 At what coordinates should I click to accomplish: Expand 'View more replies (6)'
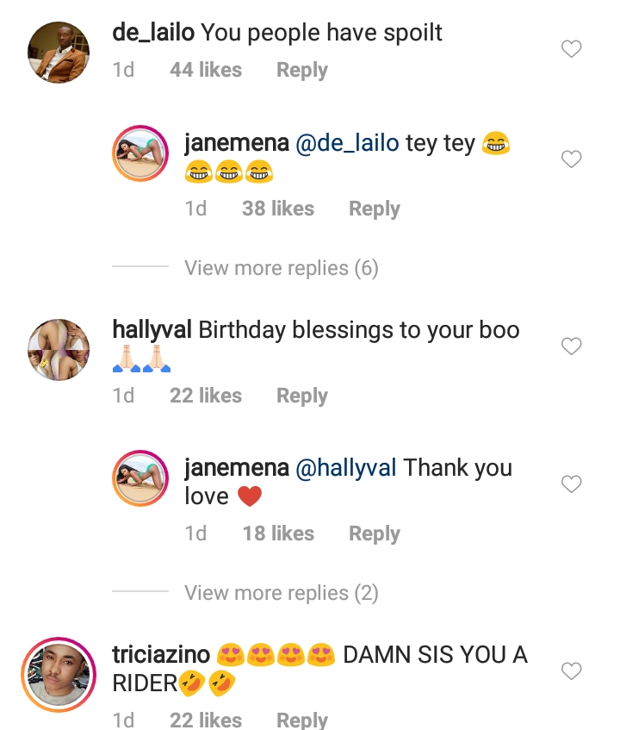pos(281,268)
